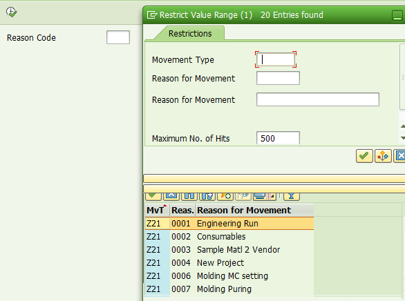Image resolution: width=405 pixels, height=301 pixels.
Task: Click the greyed Personal Value List icon
Action: point(243,196)
